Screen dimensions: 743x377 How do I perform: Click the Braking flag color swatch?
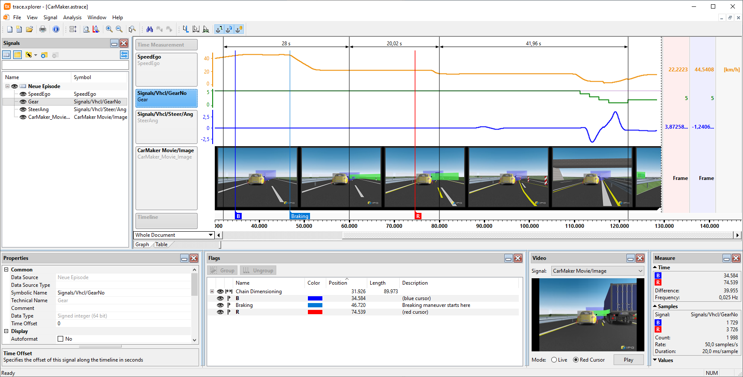coord(315,305)
